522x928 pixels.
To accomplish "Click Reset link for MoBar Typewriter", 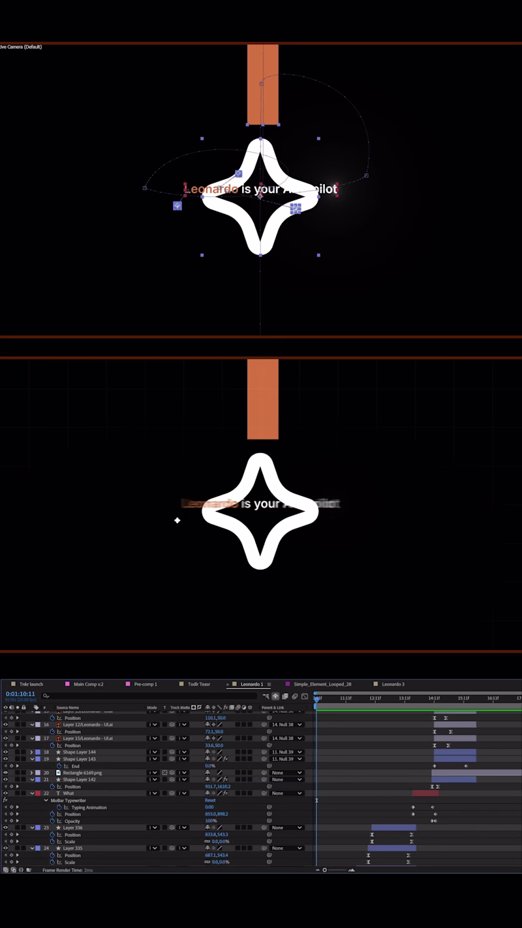I will pos(210,800).
